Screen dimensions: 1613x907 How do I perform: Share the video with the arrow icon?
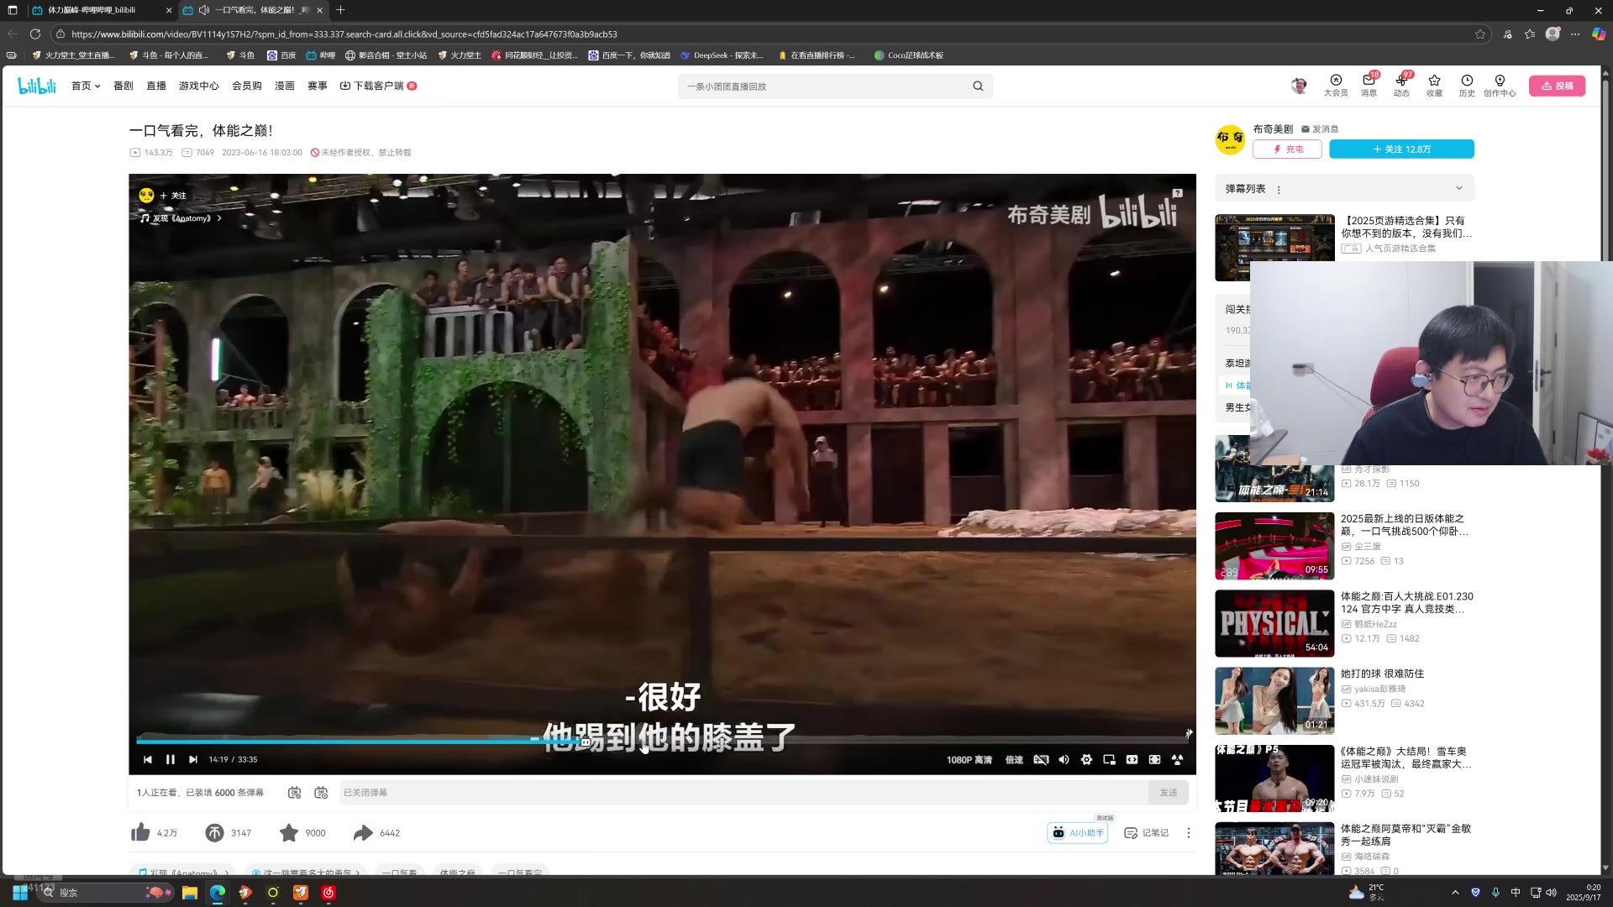[x=363, y=832]
